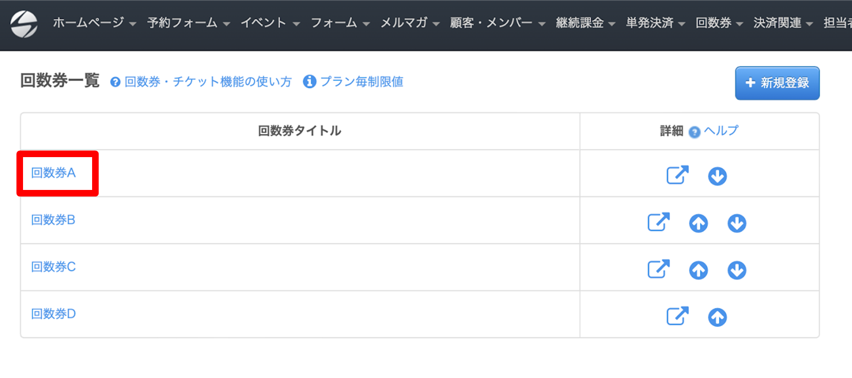Open external link icon for 回数券B
852x378 pixels.
658,222
